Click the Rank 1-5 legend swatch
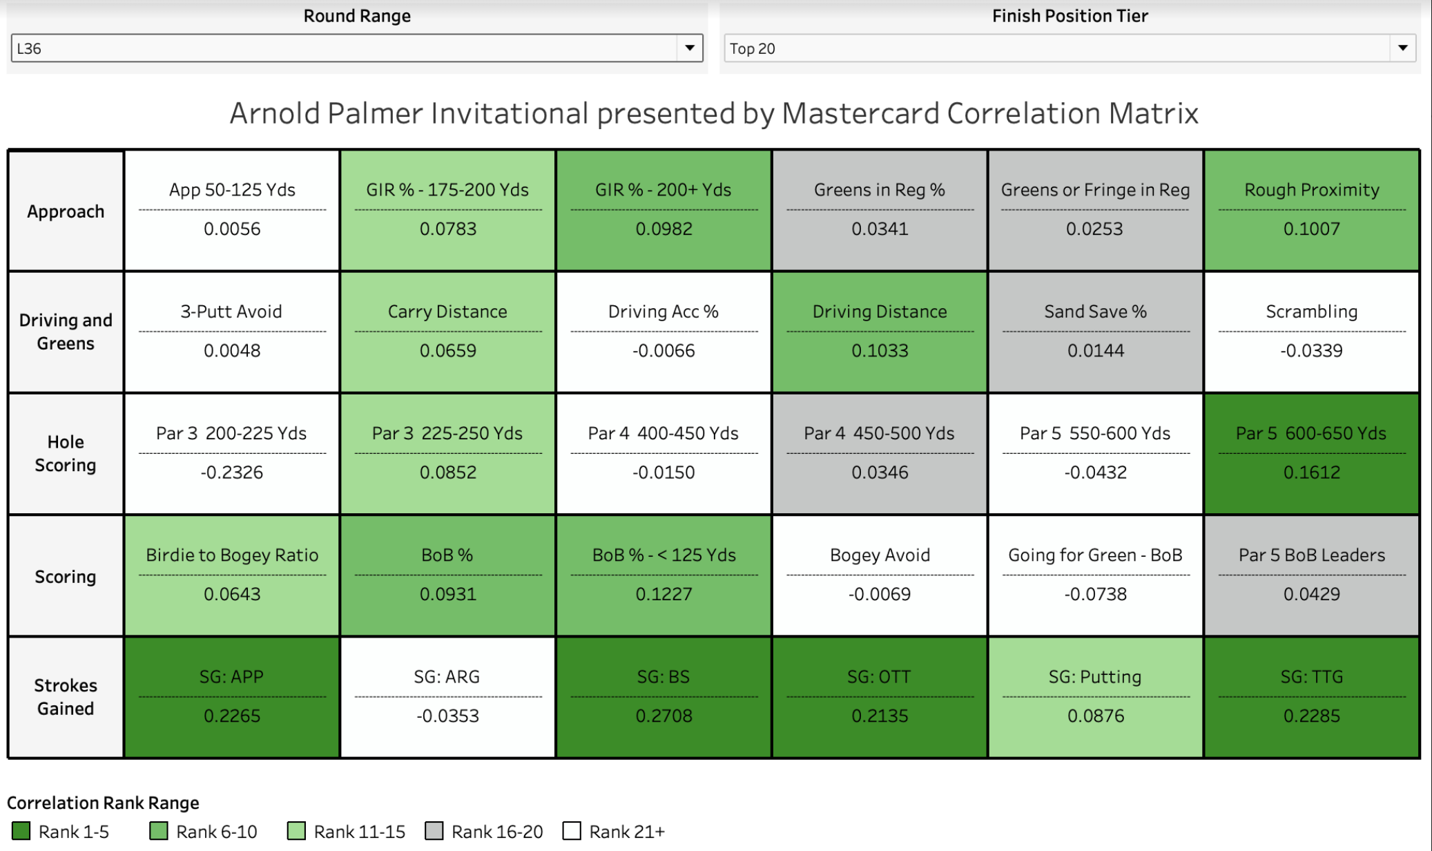The height and width of the screenshot is (851, 1432). [x=21, y=831]
